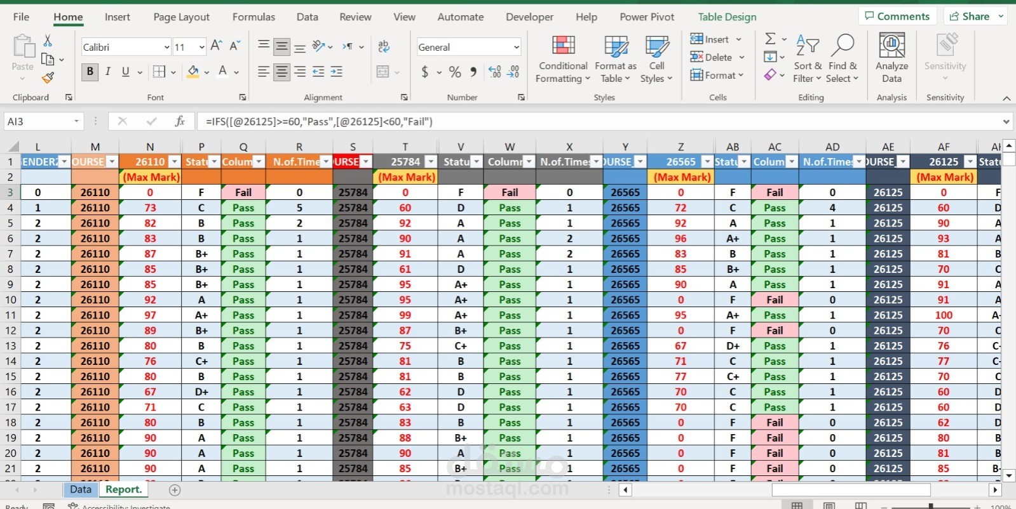
Task: Open filter dropdown for 26565 column header
Action: [x=707, y=162]
